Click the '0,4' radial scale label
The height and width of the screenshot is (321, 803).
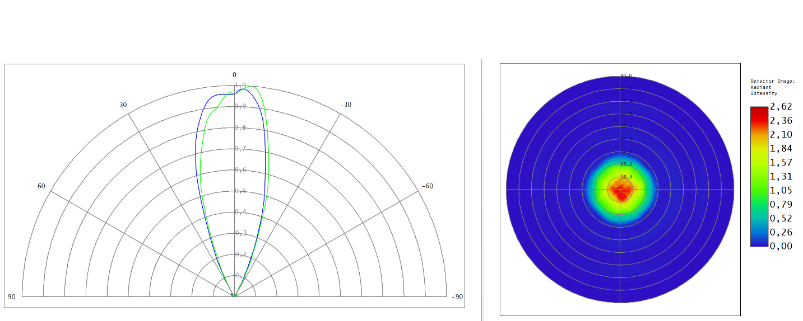pos(240,212)
